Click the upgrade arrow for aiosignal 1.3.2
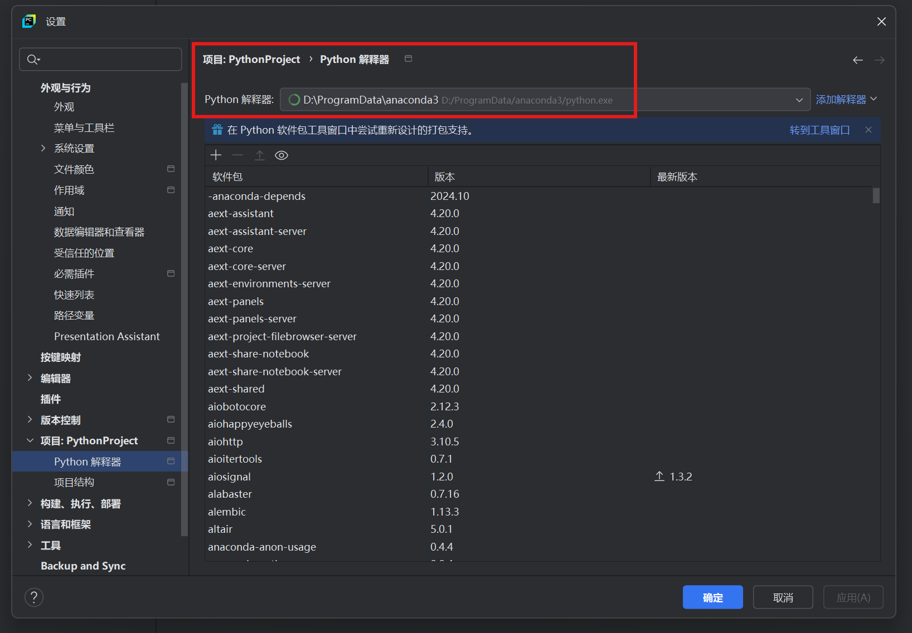This screenshot has width=912, height=633. tap(659, 477)
